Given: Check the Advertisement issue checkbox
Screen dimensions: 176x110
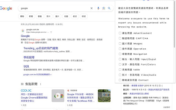Looking at the screenshot, I should tap(120, 33).
